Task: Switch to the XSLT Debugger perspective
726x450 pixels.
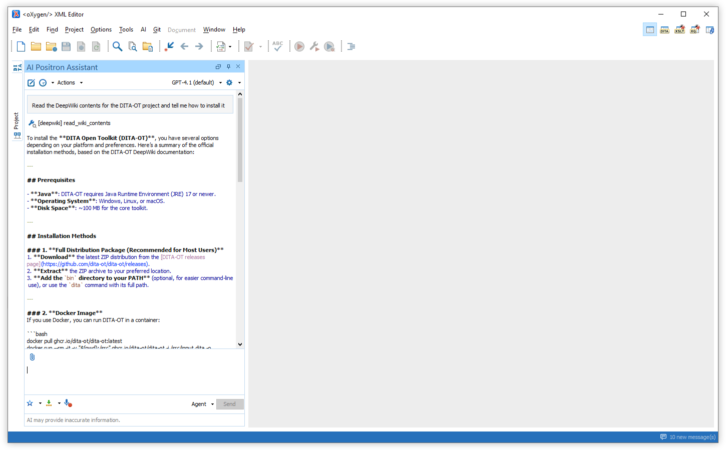Action: (680, 30)
